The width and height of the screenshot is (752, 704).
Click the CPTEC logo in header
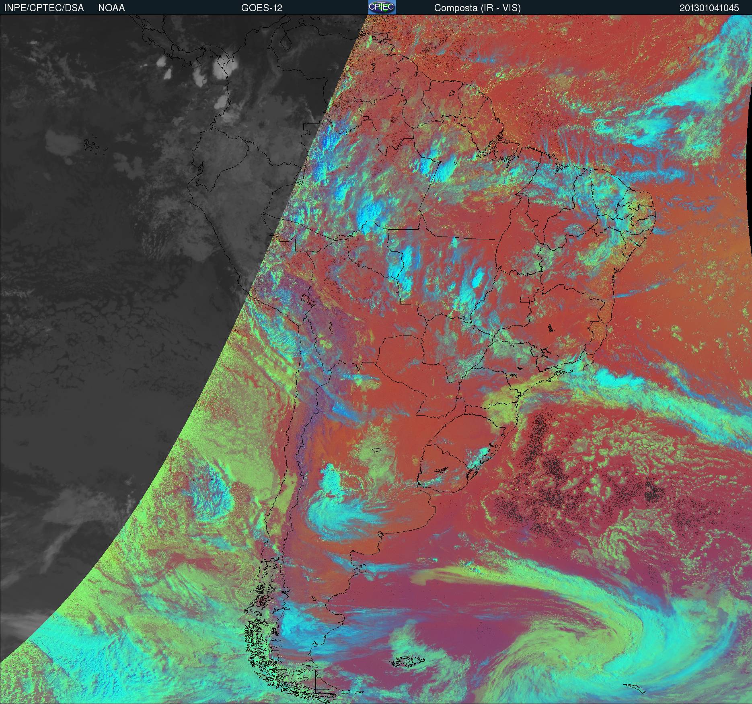tap(382, 7)
